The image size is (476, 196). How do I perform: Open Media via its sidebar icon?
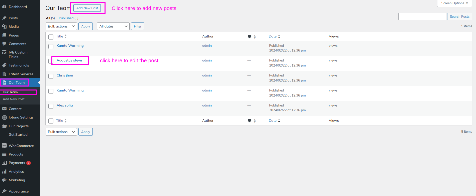click(x=4, y=26)
